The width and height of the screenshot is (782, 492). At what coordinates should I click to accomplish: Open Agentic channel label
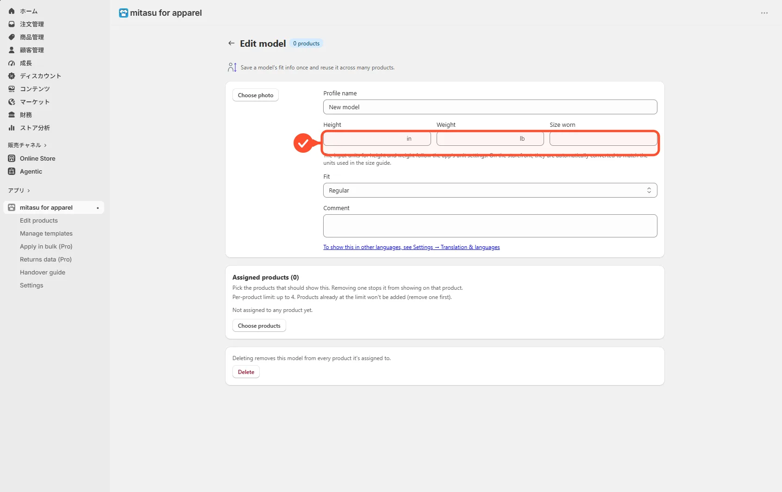pyautogui.click(x=31, y=171)
